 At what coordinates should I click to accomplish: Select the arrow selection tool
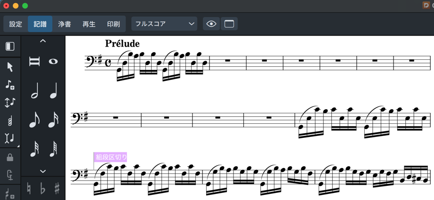click(x=10, y=67)
